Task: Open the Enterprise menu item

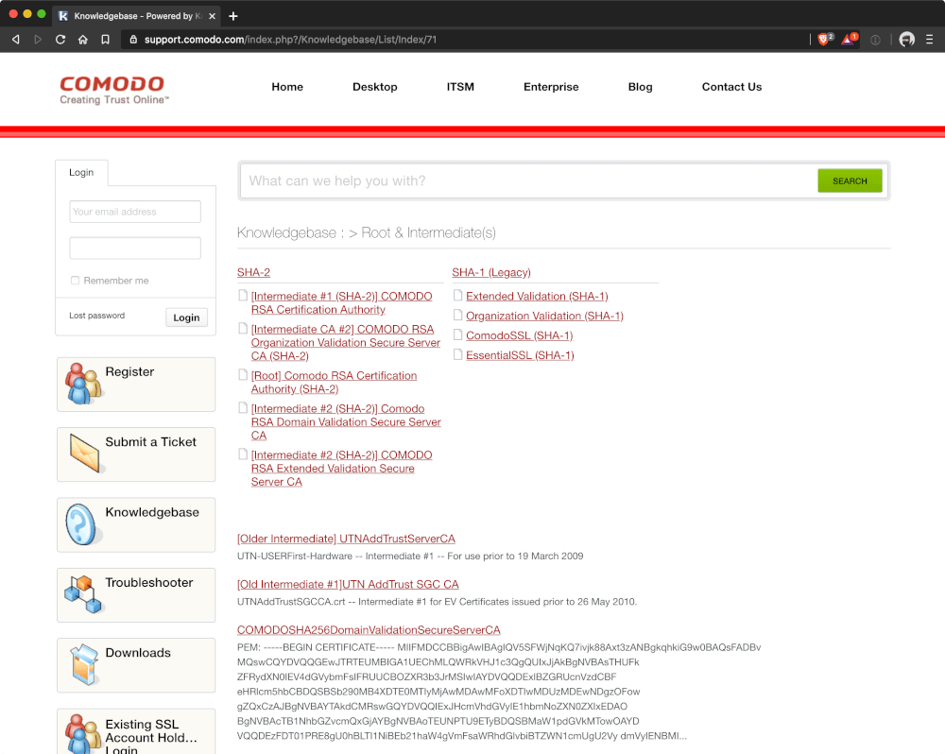Action: pos(551,87)
